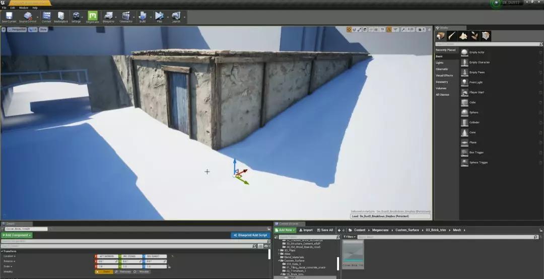Open the Build options dropdown arrow
544x279 pixels.
click(150, 17)
